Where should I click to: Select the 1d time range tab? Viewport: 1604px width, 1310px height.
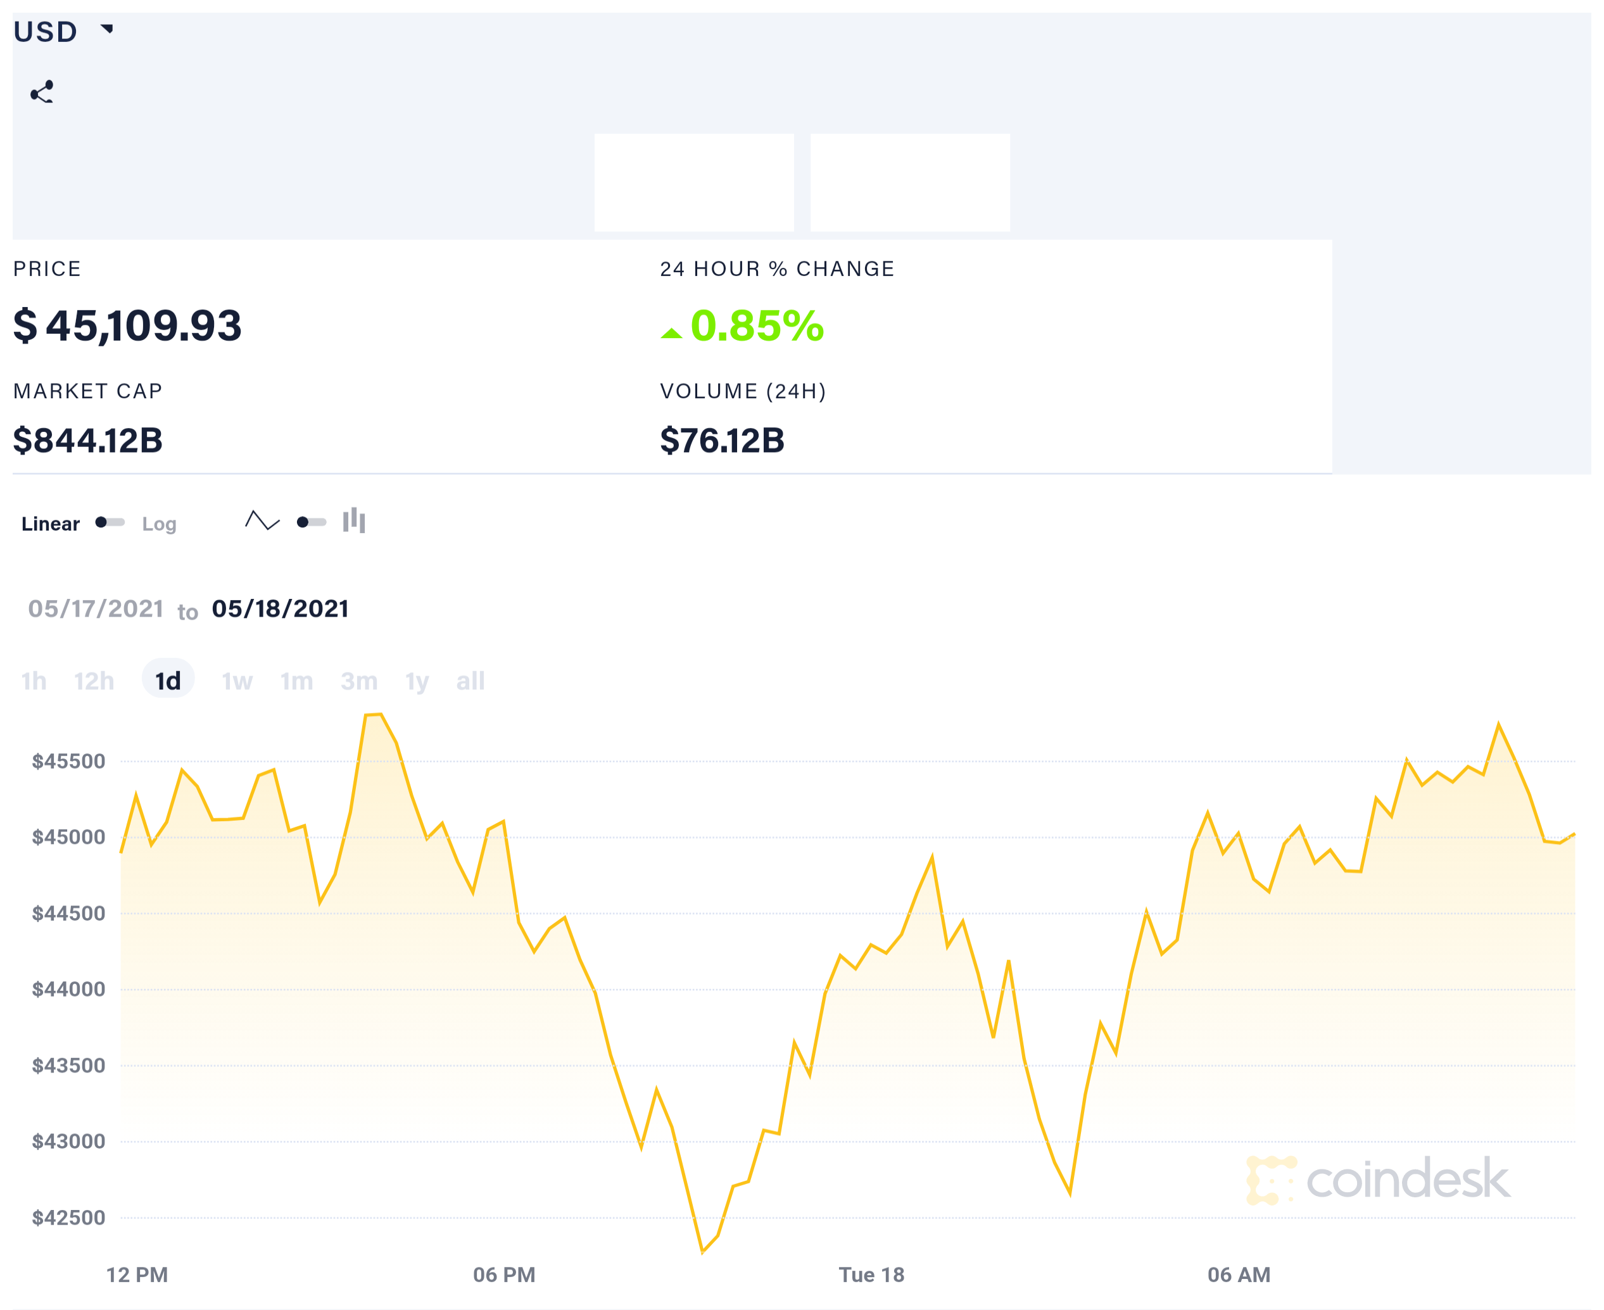tap(168, 681)
